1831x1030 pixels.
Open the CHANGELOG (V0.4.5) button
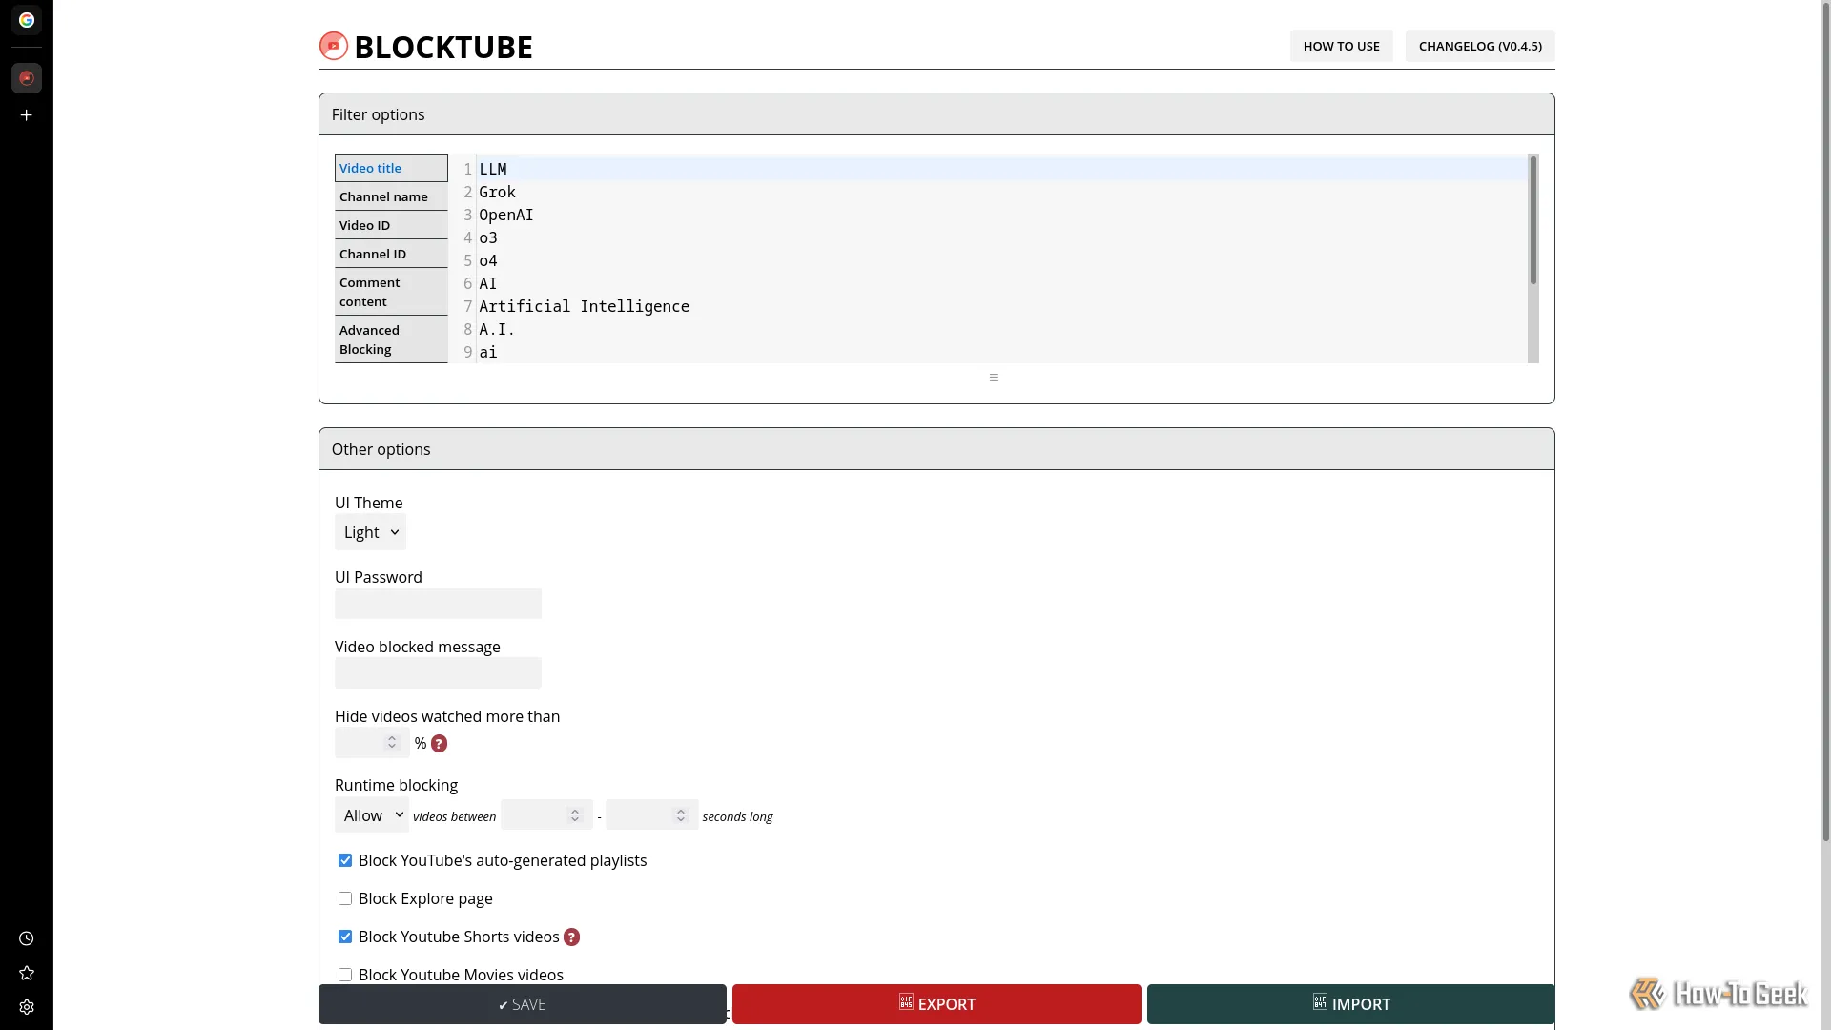[1480, 46]
